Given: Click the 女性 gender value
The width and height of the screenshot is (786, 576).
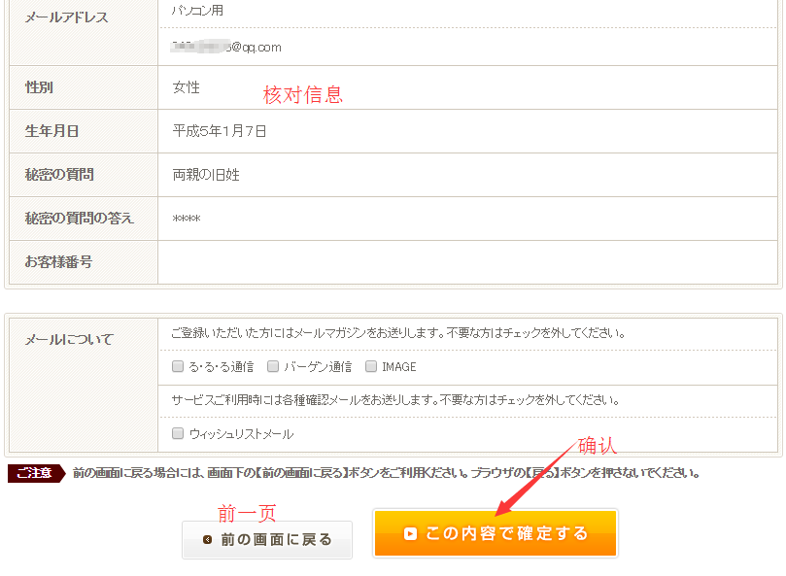Looking at the screenshot, I should point(187,87).
